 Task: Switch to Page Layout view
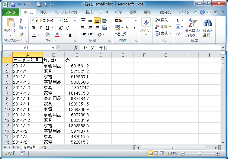(x=156, y=153)
